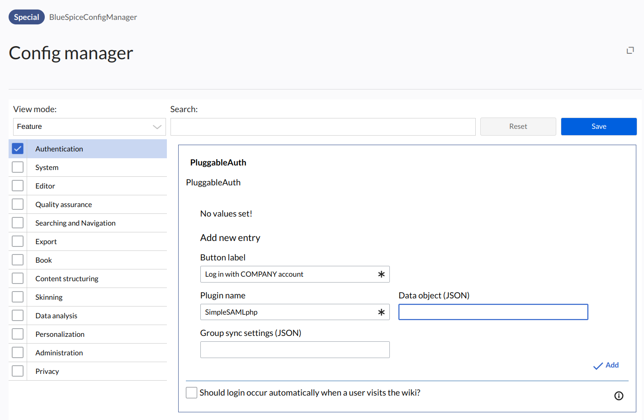This screenshot has width=644, height=420.
Task: Select the Content structuring row
Action: pyautogui.click(x=88, y=278)
